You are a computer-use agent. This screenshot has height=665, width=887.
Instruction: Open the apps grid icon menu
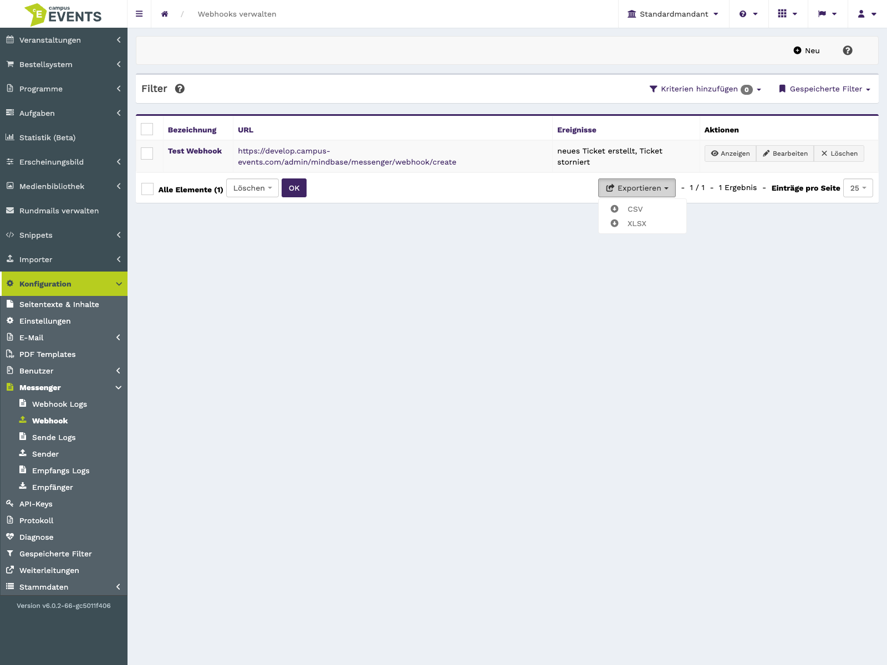point(787,14)
